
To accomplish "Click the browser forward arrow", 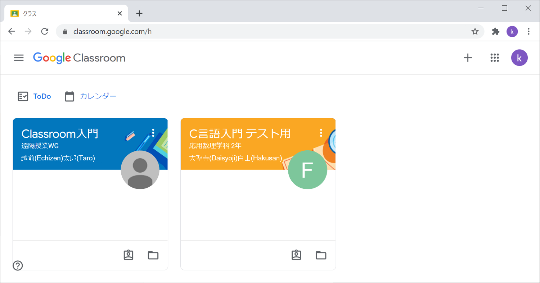I will point(28,31).
